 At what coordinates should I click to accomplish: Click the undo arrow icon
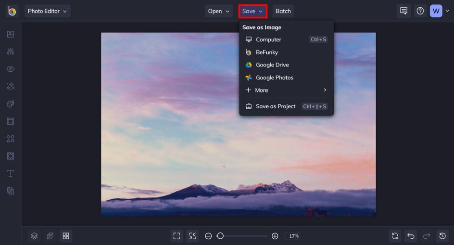click(411, 236)
